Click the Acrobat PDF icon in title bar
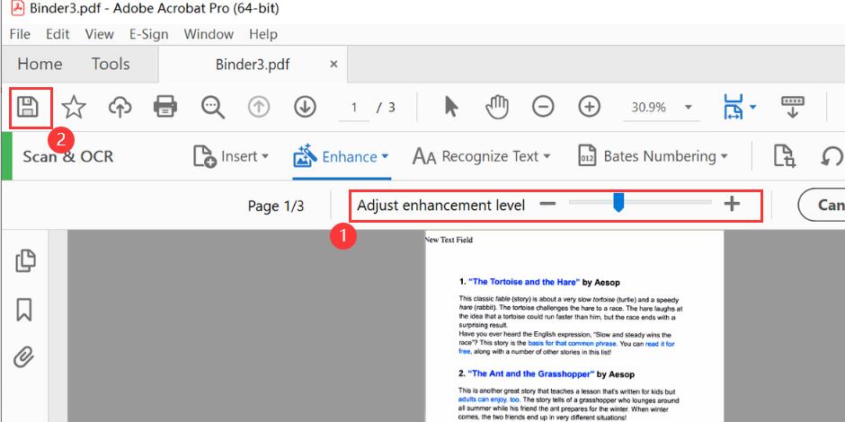Viewport: 845px width, 422px height. [18, 8]
